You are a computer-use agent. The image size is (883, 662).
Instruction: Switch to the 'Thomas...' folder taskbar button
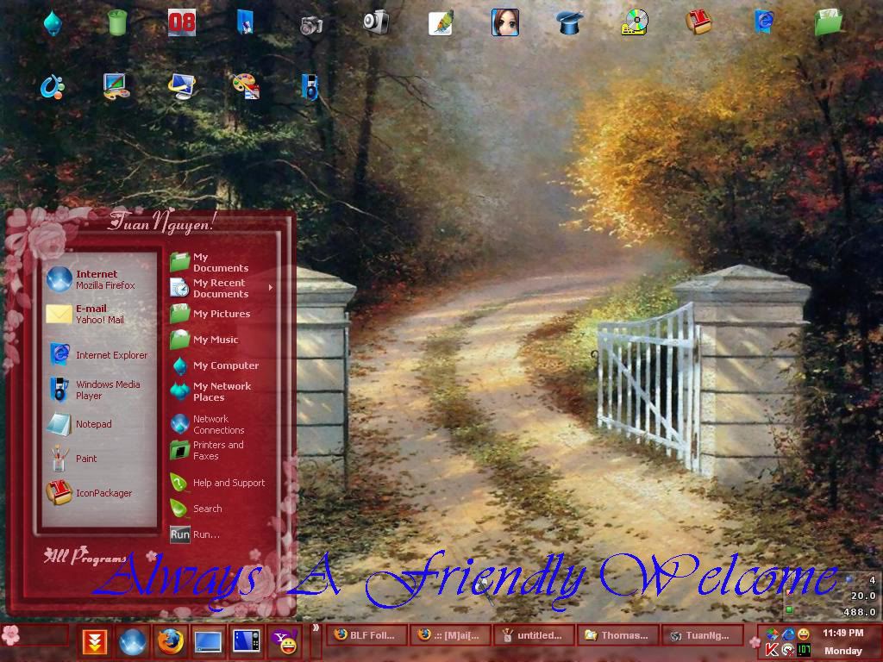[617, 635]
